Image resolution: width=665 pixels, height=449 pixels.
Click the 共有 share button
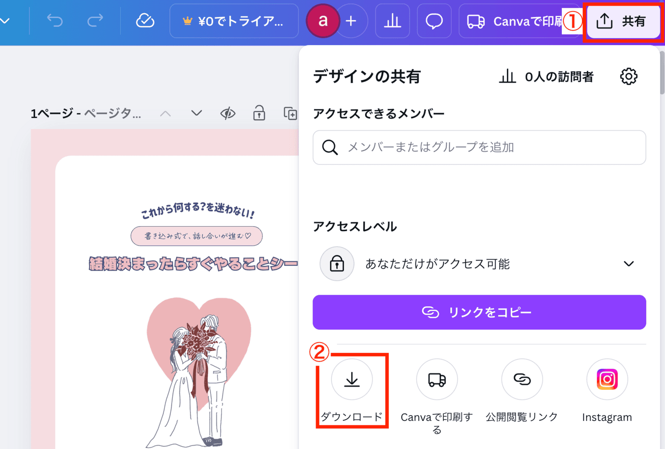pos(623,21)
